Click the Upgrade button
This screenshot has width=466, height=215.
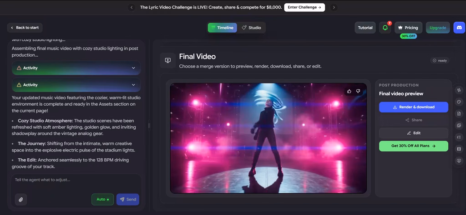tap(438, 28)
